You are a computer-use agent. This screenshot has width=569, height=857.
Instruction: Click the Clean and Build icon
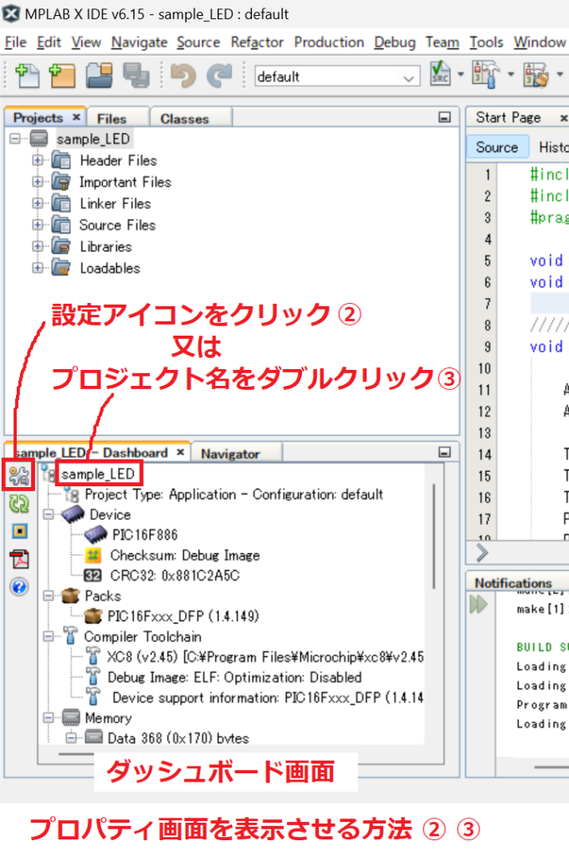coord(536,74)
